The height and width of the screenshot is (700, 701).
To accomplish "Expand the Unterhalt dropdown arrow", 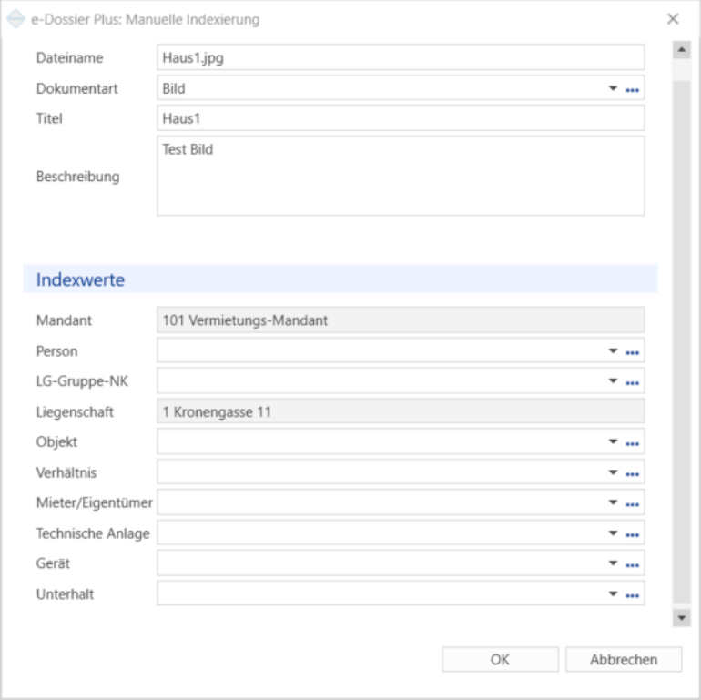I will pos(613,594).
